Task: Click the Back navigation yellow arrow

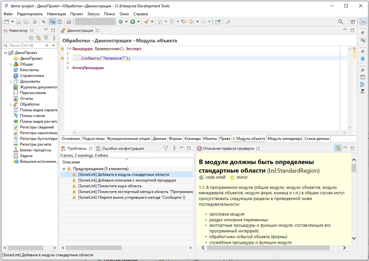Action: (191, 22)
